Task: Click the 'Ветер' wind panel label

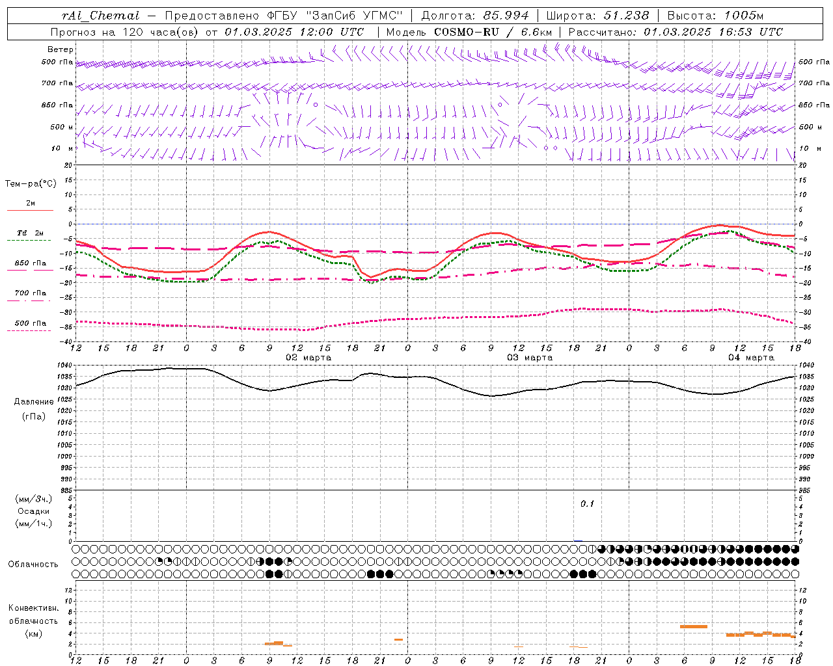Action: [61, 49]
